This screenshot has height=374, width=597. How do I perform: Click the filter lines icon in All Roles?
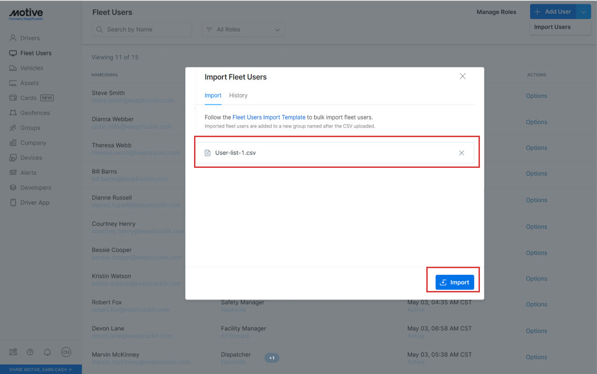[209, 29]
